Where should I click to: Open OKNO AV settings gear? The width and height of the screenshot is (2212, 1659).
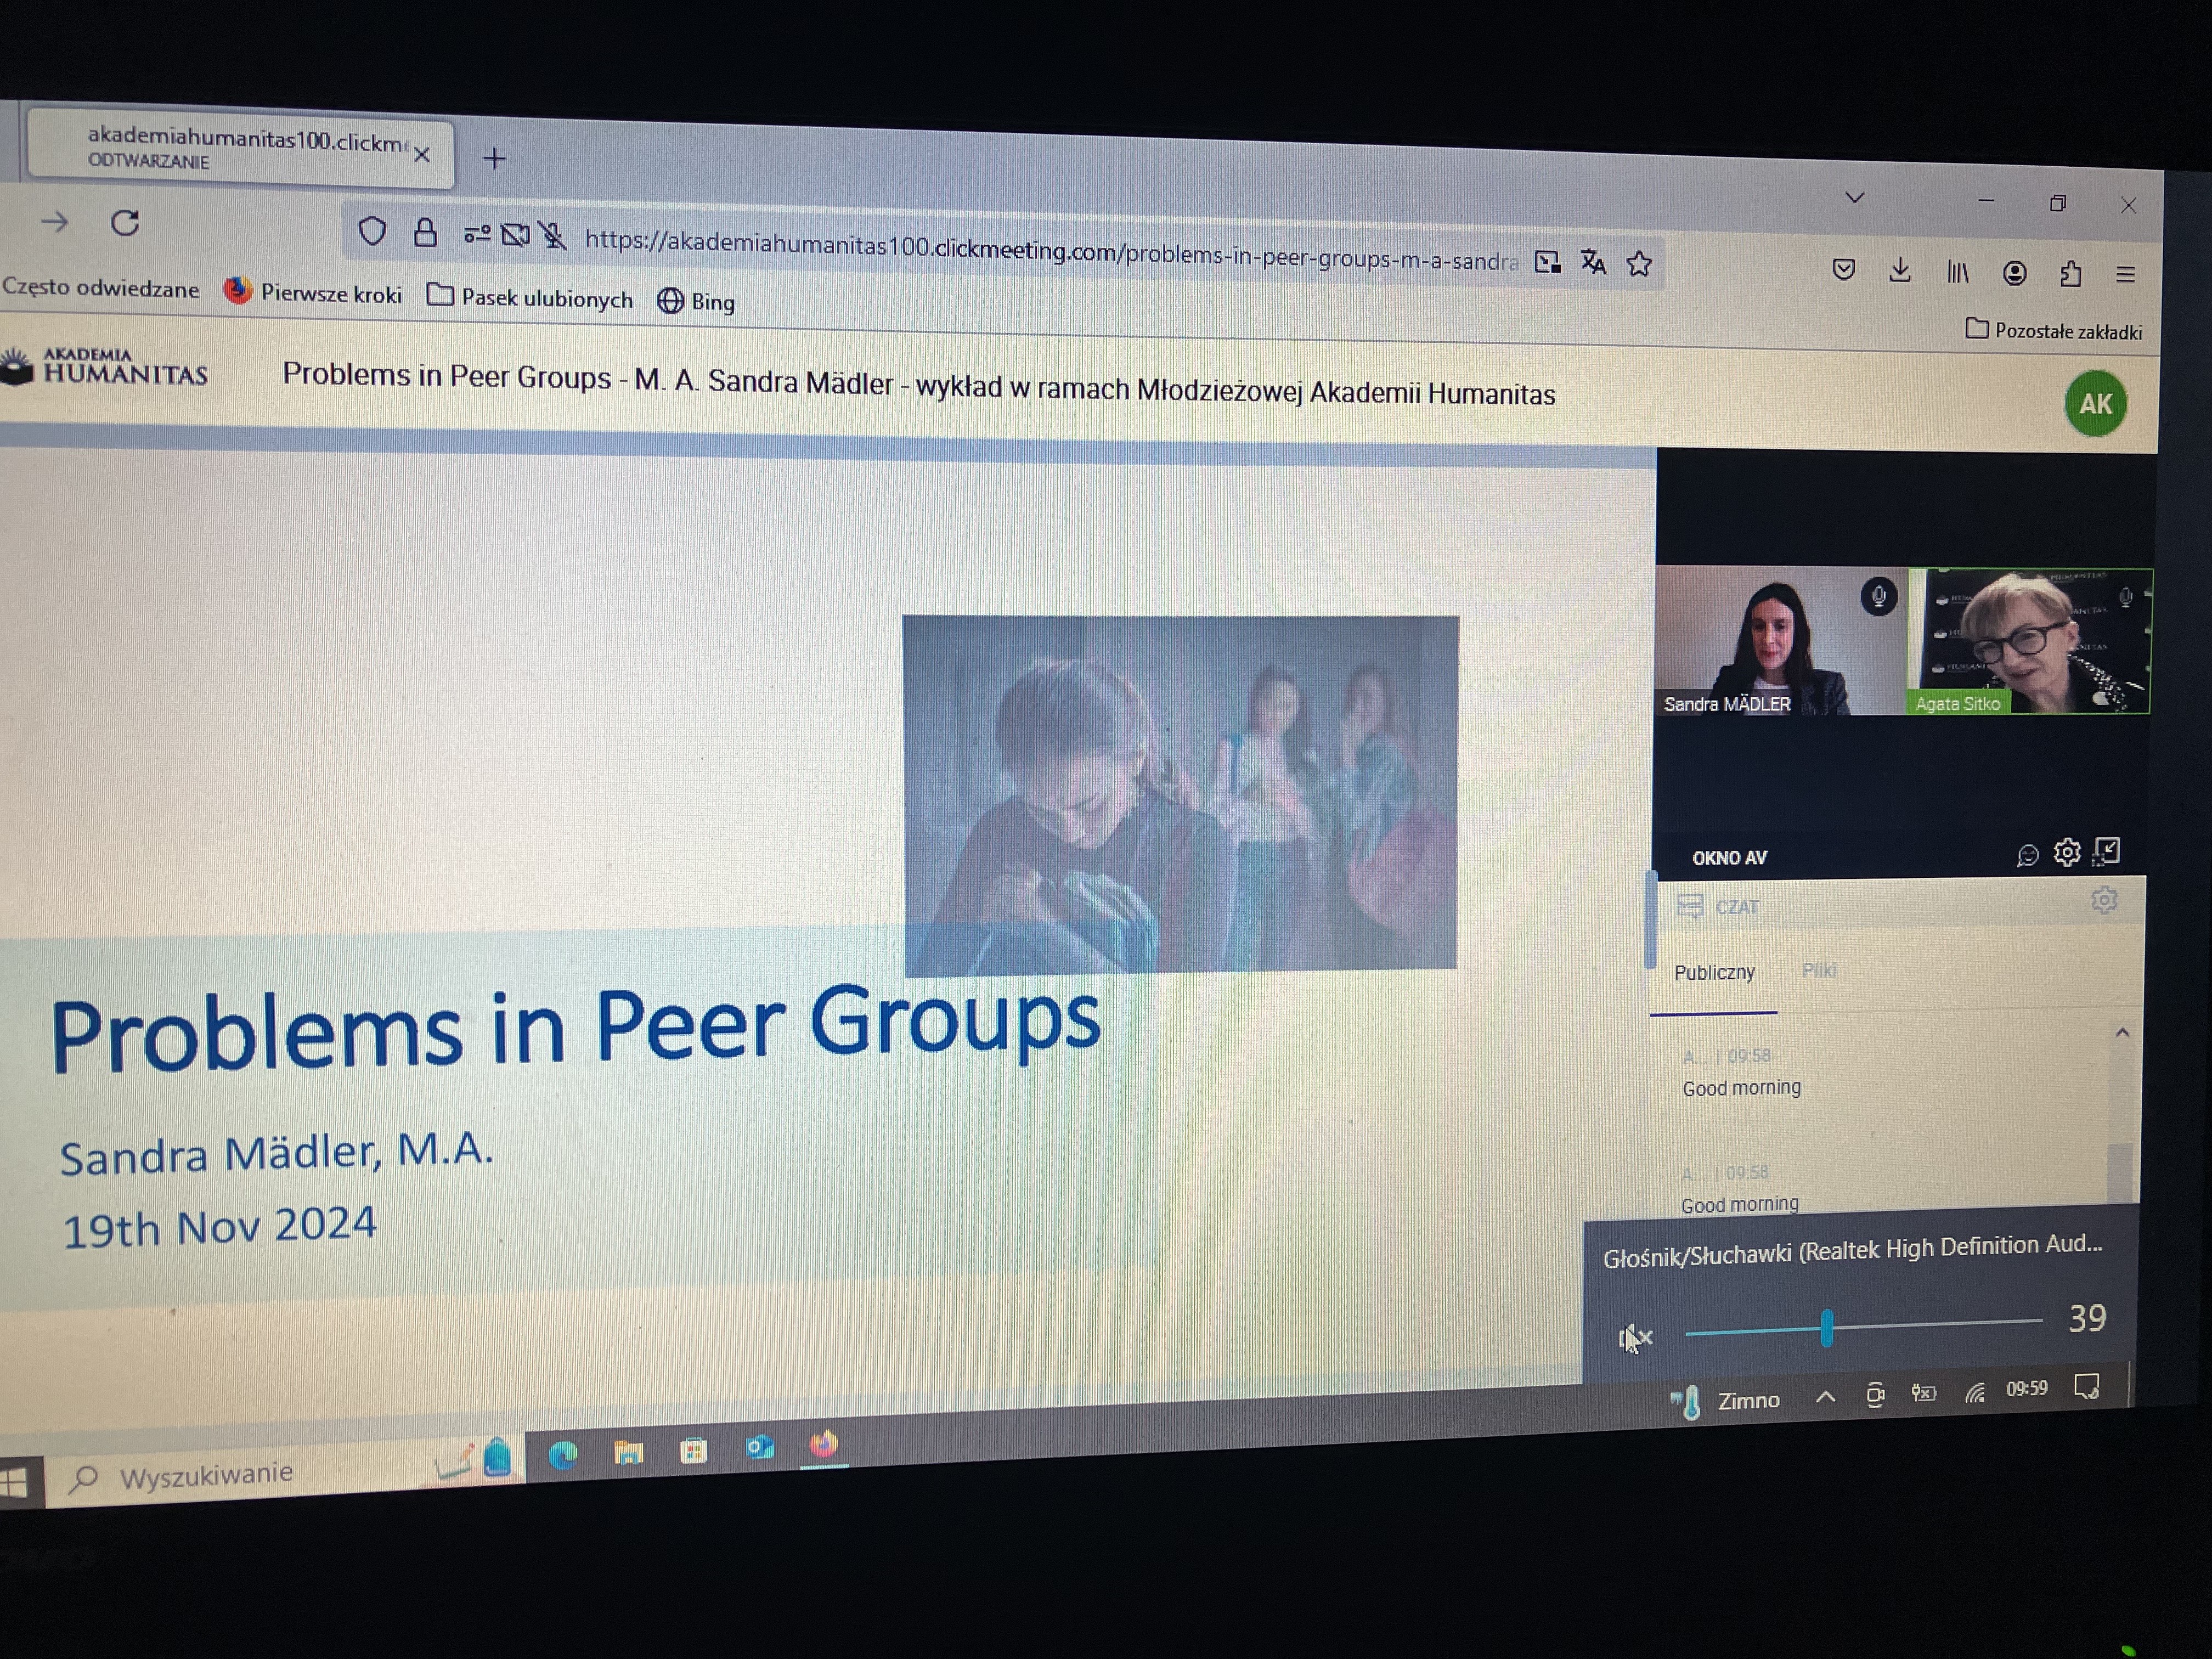[x=2066, y=852]
